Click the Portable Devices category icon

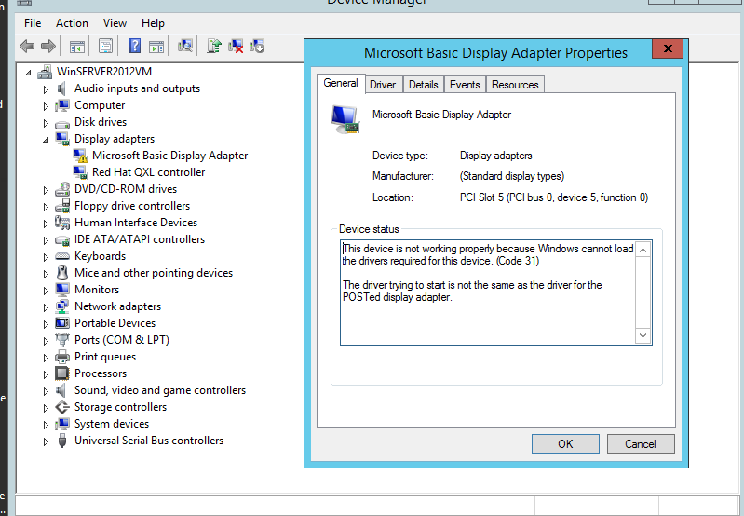point(62,323)
